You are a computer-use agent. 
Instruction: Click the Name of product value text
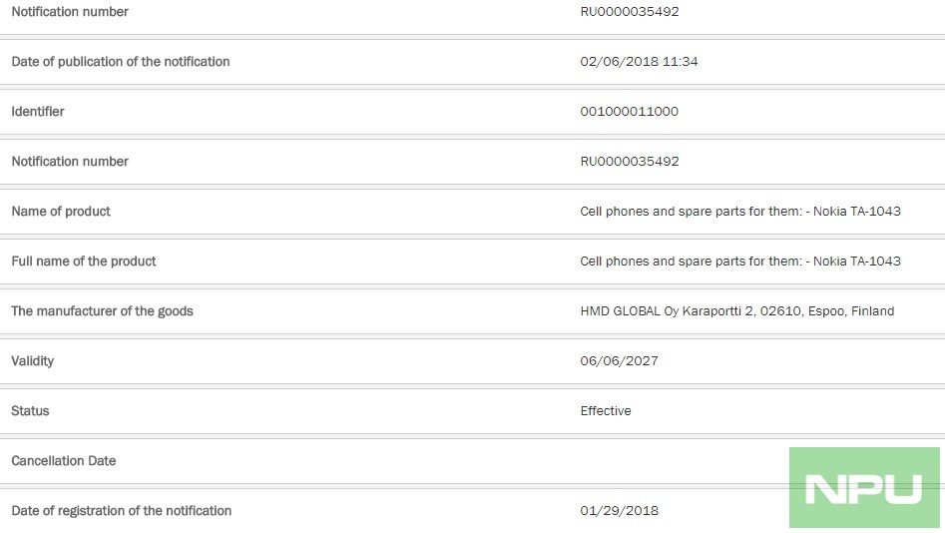pos(740,211)
